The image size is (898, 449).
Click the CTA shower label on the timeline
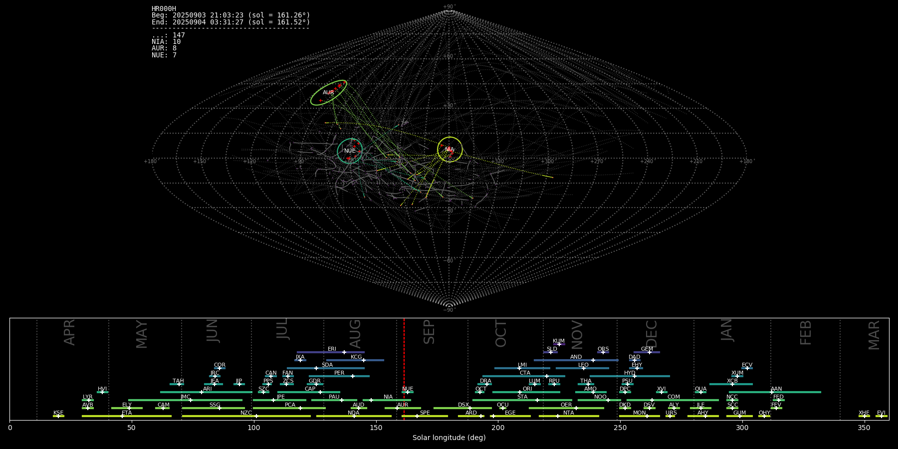click(525, 373)
